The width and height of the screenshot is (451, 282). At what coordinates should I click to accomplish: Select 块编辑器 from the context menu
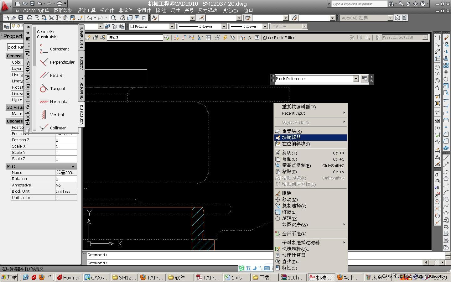pos(291,137)
